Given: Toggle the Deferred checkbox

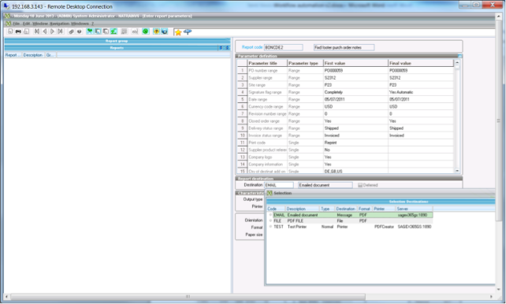Looking at the screenshot, I should pyautogui.click(x=360, y=185).
